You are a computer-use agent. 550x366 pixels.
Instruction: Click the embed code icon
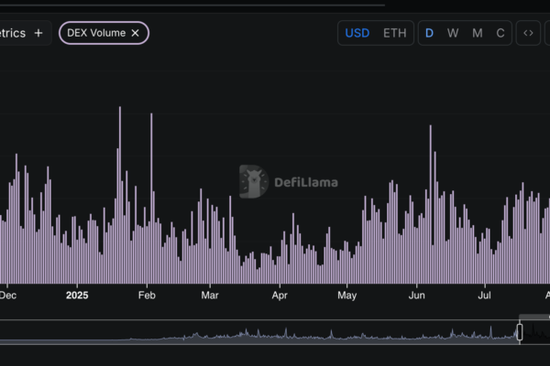(528, 33)
